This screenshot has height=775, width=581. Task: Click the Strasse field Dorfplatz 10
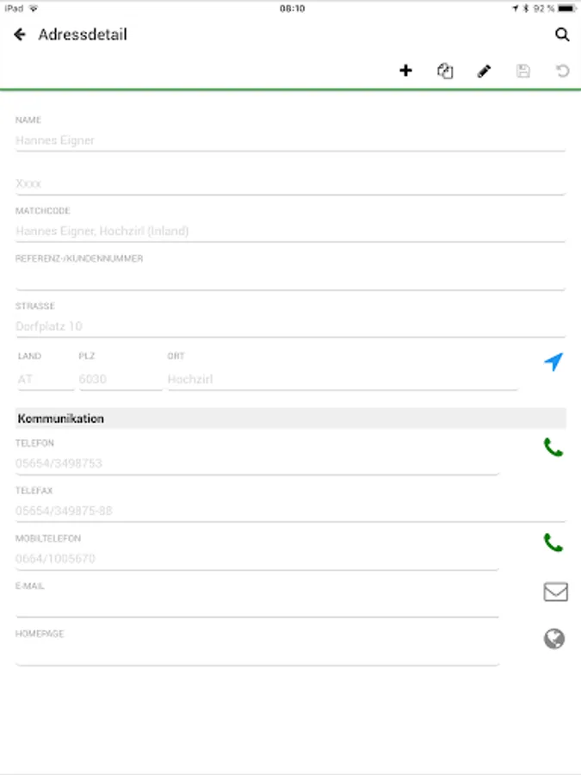[290, 326]
